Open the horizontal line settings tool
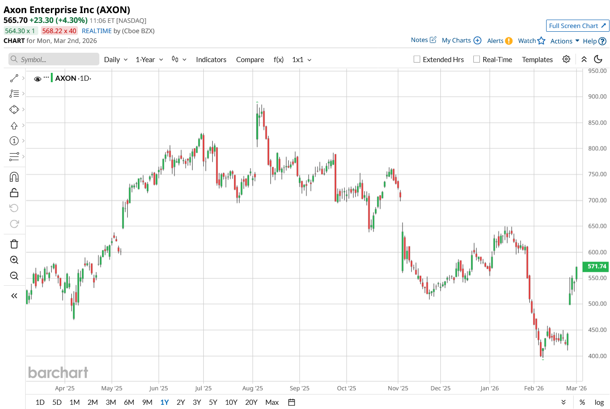 (14, 156)
